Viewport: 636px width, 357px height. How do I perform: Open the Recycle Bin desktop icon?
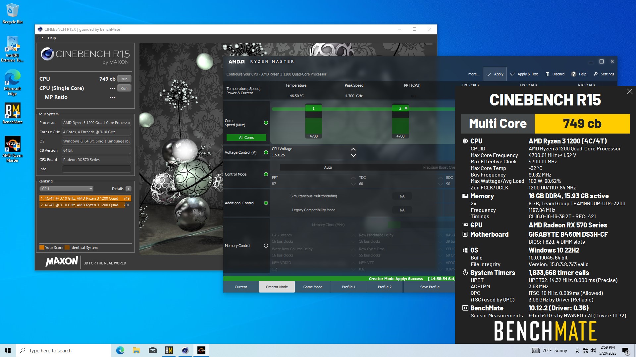coord(12,14)
